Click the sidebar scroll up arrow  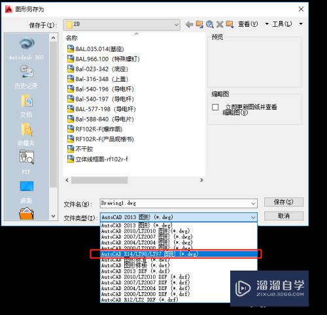tap(53, 38)
